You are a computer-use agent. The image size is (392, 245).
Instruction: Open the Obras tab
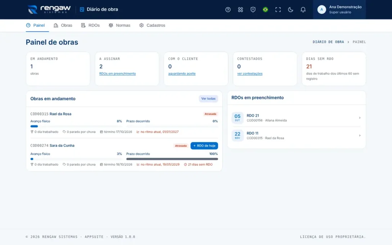[x=63, y=25]
